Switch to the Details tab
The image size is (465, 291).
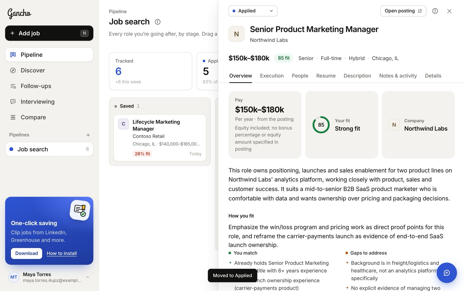click(433, 76)
